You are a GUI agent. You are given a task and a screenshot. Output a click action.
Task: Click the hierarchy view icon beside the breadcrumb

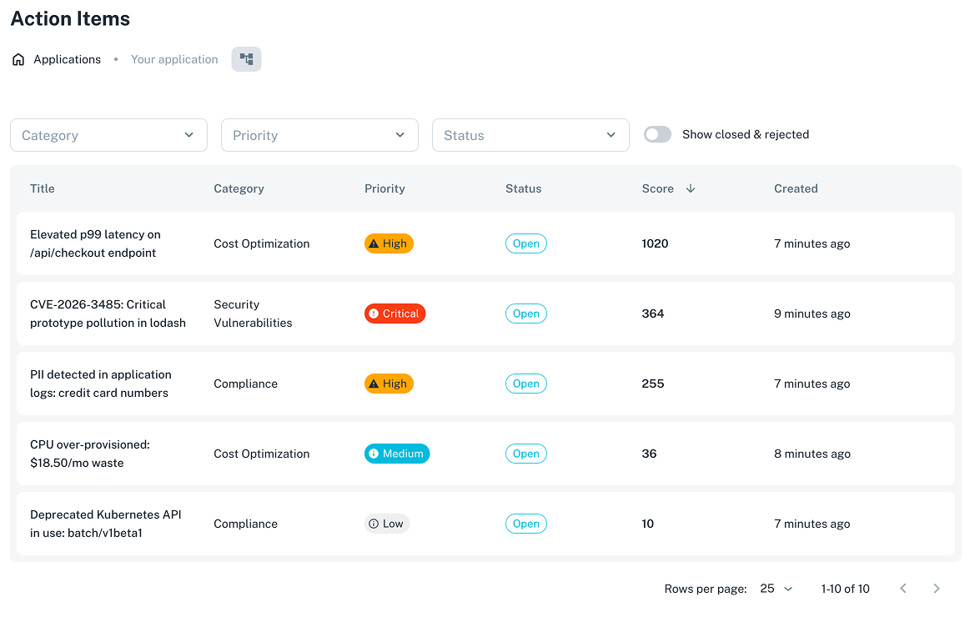point(246,58)
